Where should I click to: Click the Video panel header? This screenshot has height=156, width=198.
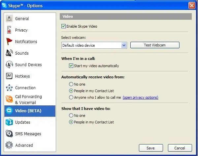pyautogui.click(x=126, y=16)
